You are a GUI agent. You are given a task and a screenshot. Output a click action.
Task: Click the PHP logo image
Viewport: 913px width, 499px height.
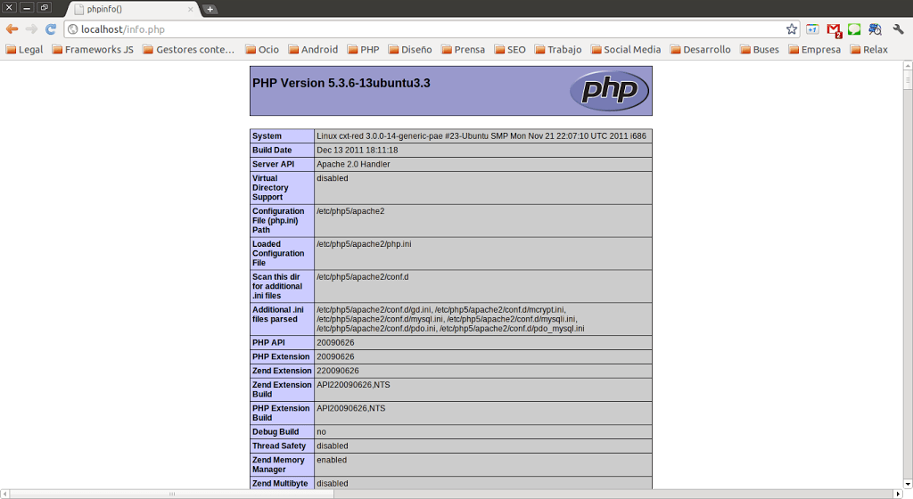(609, 91)
